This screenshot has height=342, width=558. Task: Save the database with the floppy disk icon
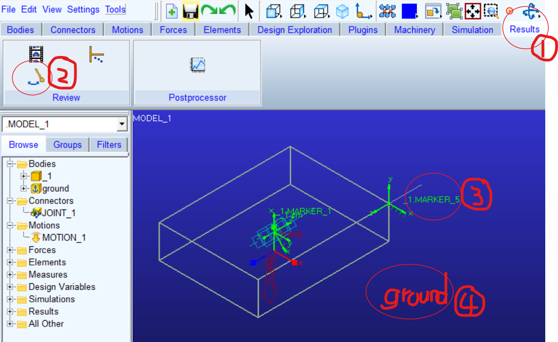click(190, 11)
